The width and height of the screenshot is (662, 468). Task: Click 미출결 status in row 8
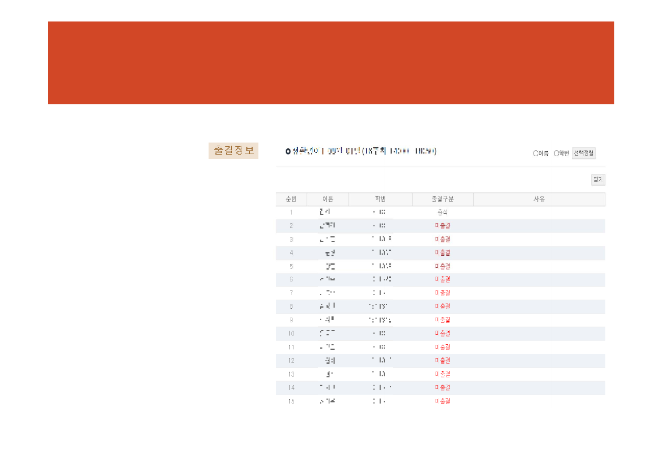click(x=442, y=307)
